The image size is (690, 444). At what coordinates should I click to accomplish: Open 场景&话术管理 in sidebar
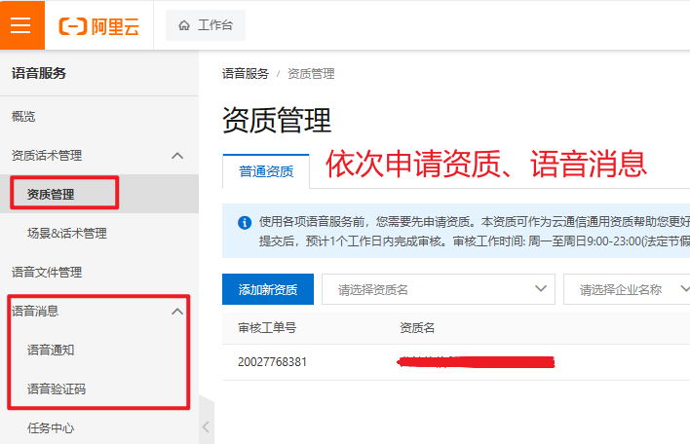tap(67, 234)
